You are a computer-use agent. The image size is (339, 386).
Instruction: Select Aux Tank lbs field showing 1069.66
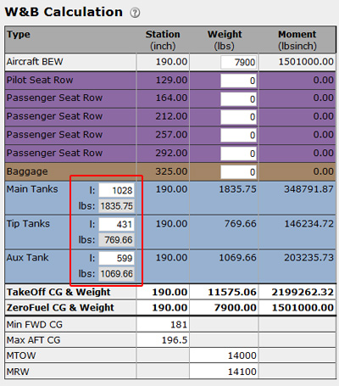[116, 274]
